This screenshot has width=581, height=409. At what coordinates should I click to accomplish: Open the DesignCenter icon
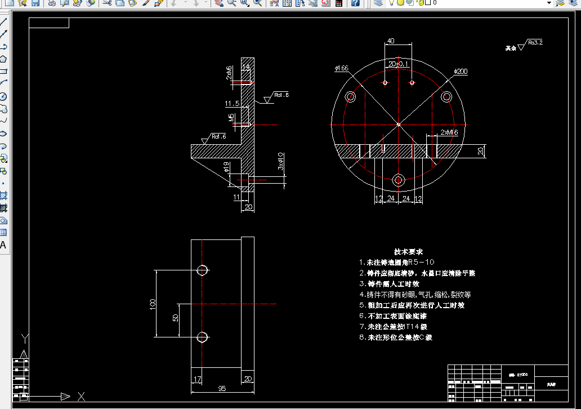click(287, 3)
